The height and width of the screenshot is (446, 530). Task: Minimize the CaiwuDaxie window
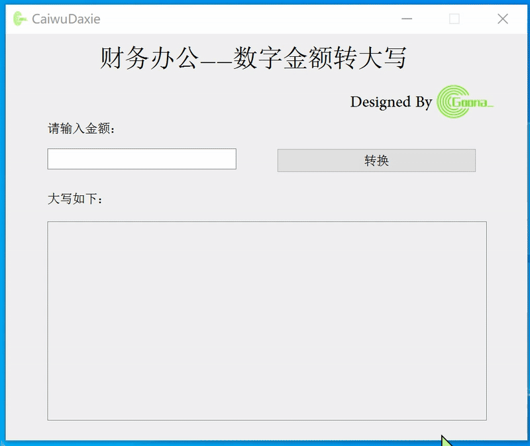407,19
